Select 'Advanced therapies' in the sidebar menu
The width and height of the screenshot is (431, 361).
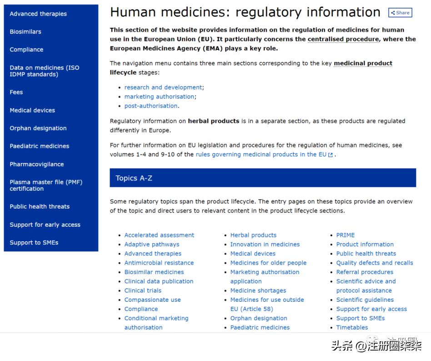click(x=38, y=14)
